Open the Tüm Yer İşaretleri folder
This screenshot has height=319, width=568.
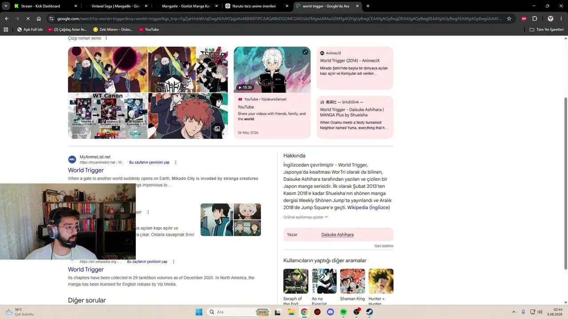546,29
